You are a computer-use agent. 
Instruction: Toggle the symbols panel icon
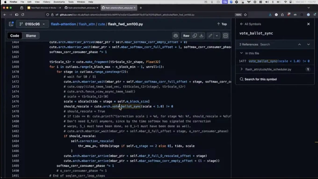[225, 35]
